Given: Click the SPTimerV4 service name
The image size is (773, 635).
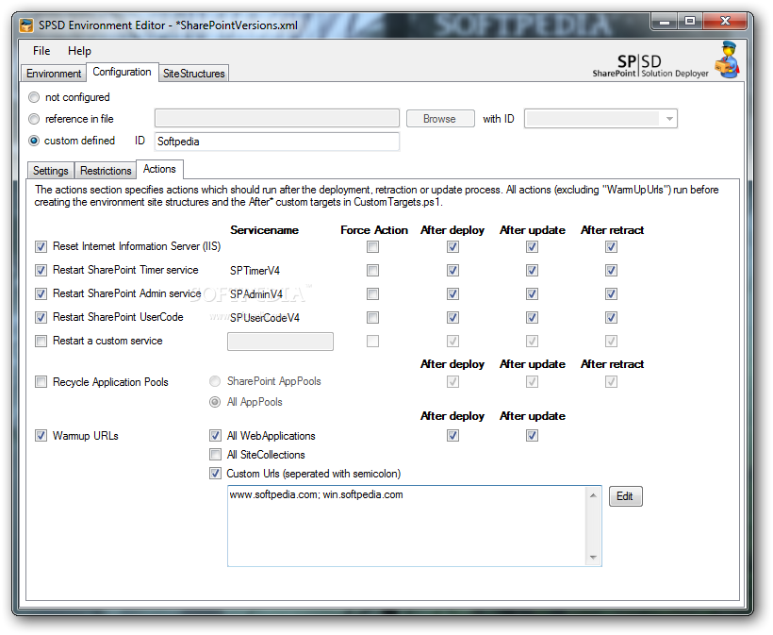Looking at the screenshot, I should point(255,271).
